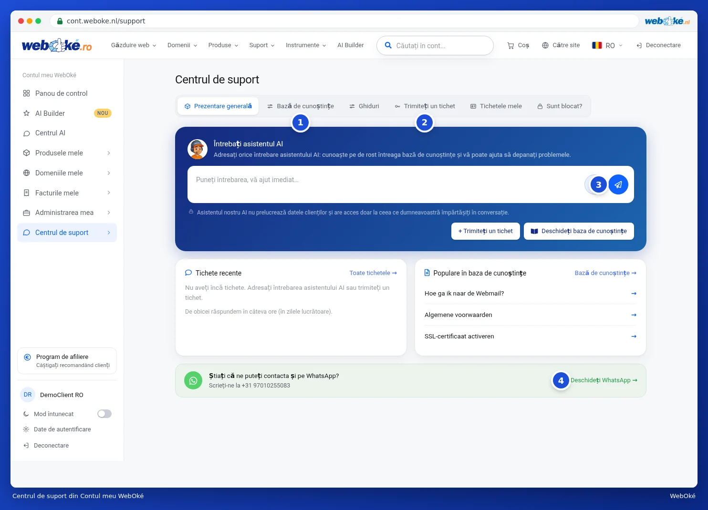Click + Trimiteți un tichet button

coord(486,231)
